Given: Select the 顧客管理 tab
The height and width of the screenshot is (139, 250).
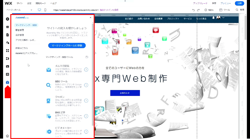Looking at the screenshot, I should coord(20,30).
